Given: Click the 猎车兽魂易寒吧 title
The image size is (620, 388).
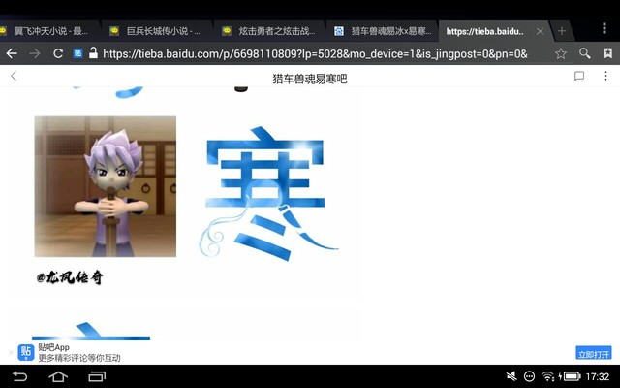Looking at the screenshot, I should (310, 79).
